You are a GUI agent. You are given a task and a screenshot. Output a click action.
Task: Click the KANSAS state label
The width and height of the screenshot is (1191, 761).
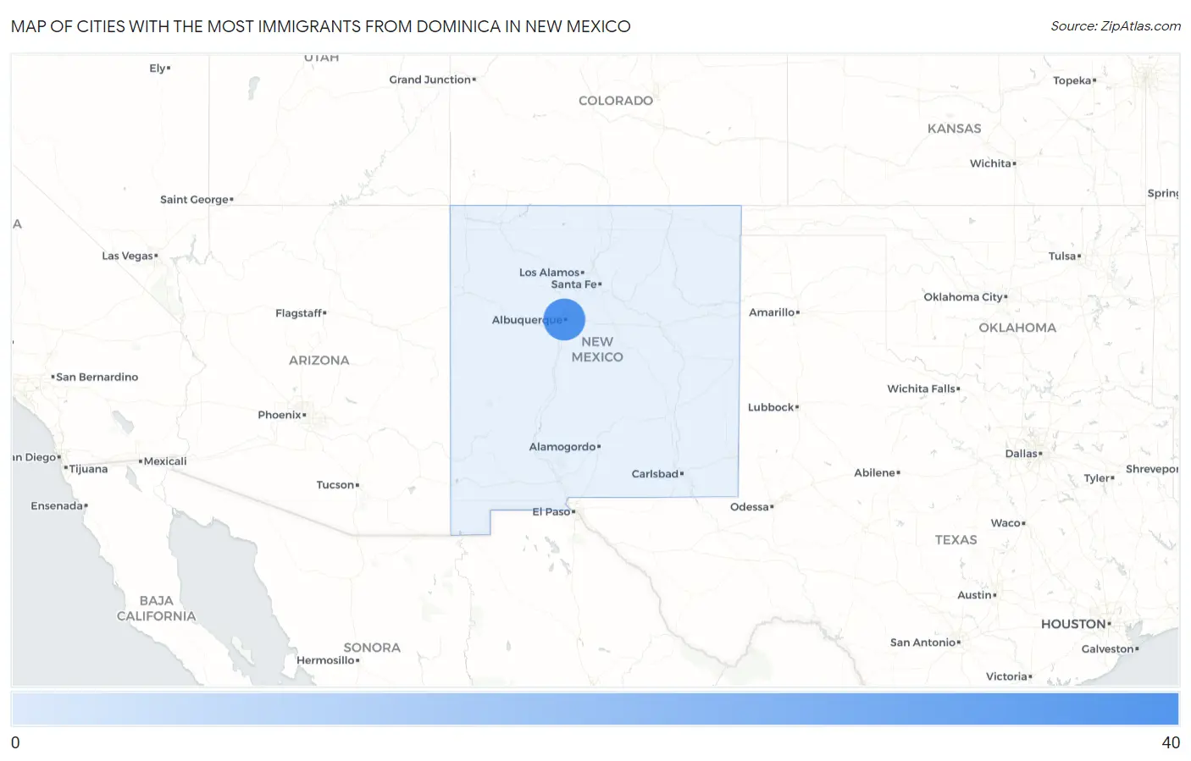955,129
